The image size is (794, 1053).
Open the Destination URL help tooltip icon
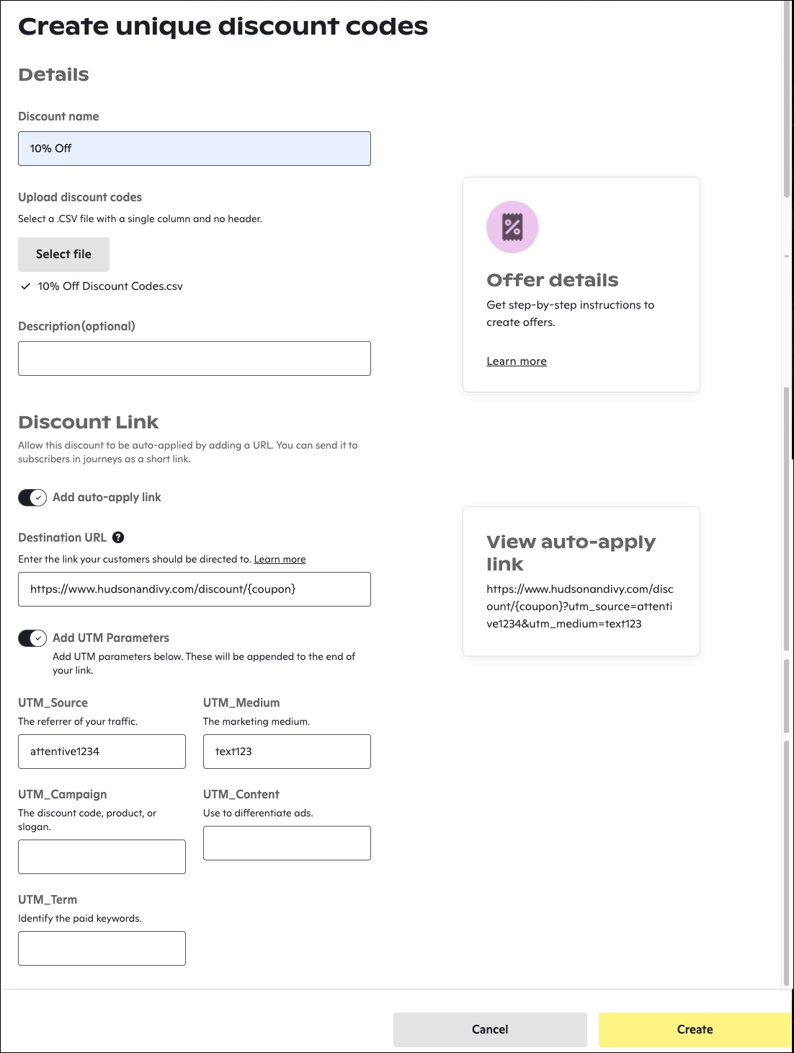[119, 537]
